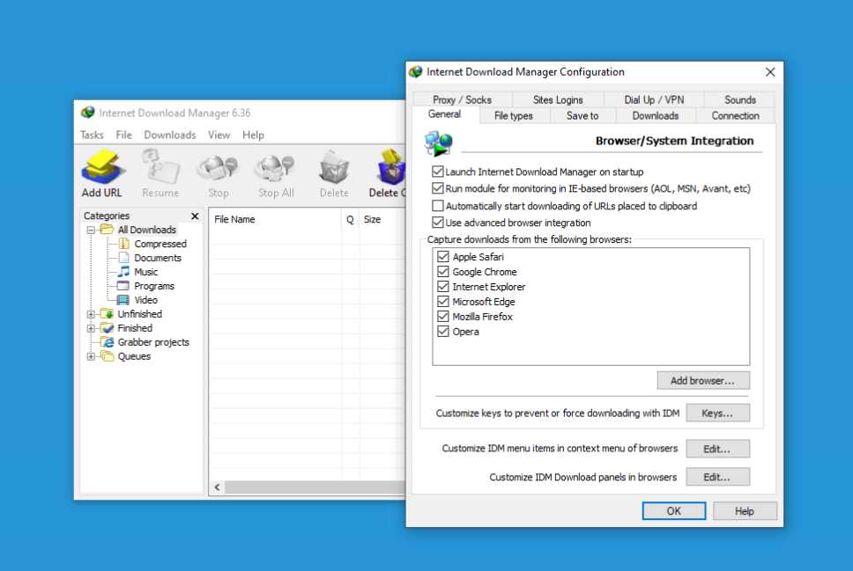Click the horizontal scrollbar left arrow
853x571 pixels.
pyautogui.click(x=217, y=487)
